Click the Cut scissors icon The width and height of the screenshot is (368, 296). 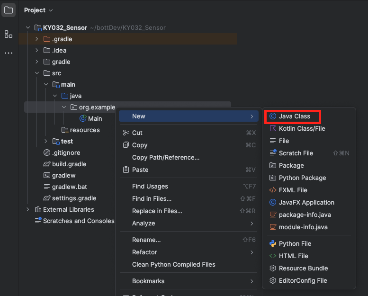(x=126, y=133)
